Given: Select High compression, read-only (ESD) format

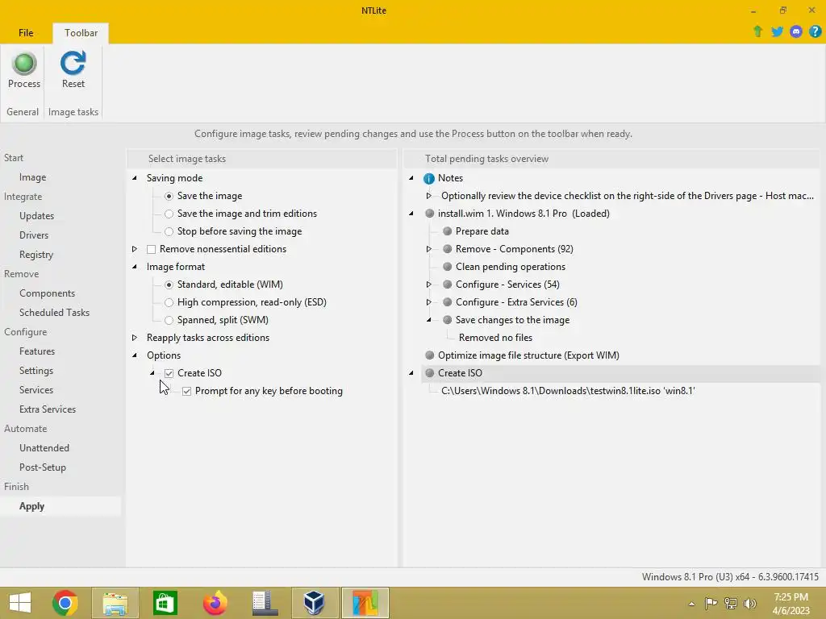Looking at the screenshot, I should (169, 303).
